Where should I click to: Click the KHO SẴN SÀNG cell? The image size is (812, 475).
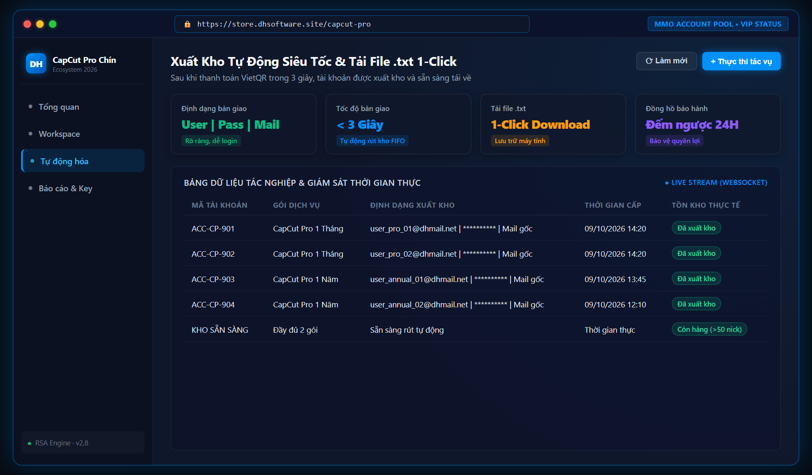pos(219,330)
